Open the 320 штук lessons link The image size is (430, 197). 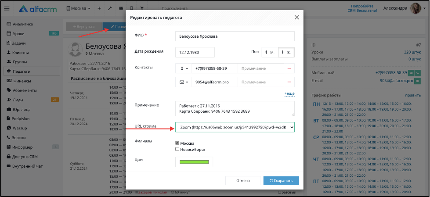point(412,52)
